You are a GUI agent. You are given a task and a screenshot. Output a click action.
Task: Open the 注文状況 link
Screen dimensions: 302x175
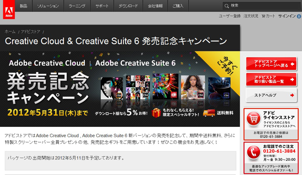click(251, 16)
